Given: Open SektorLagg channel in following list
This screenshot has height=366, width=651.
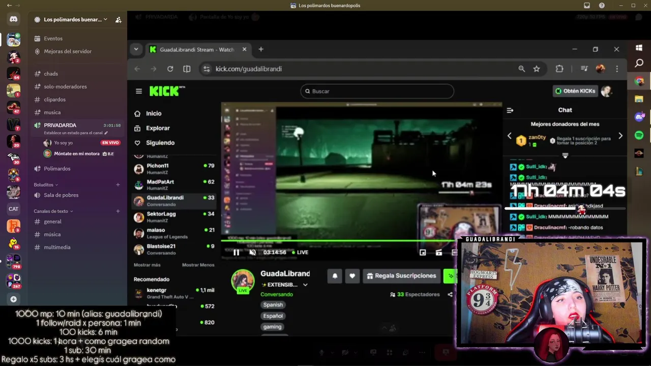Looking at the screenshot, I should pyautogui.click(x=174, y=217).
